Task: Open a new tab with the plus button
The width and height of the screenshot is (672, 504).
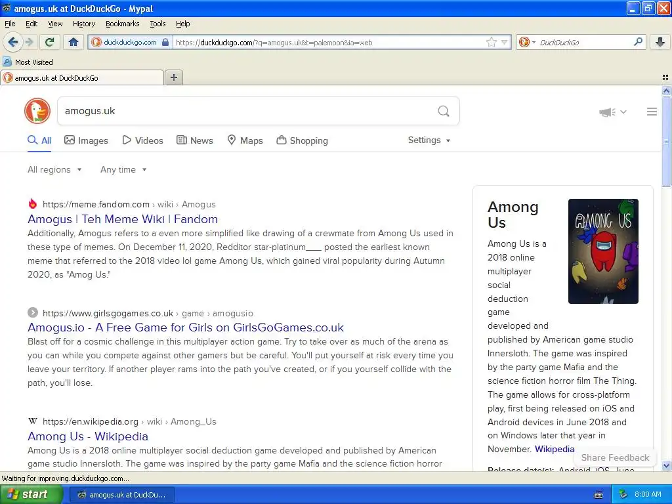Action: (173, 77)
